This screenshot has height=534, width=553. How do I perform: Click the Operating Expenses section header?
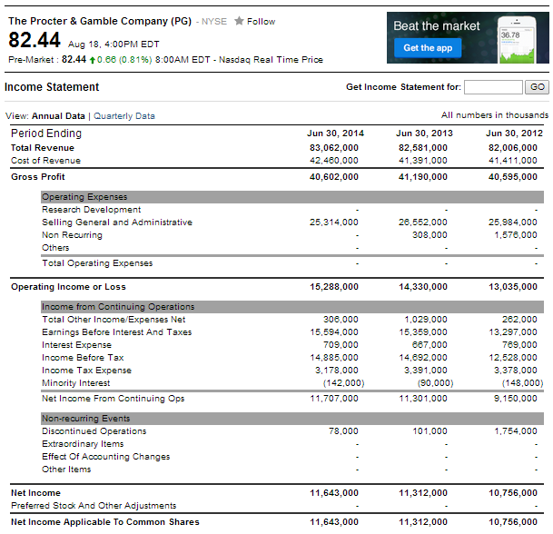(84, 196)
